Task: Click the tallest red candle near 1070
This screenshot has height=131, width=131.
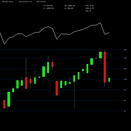Action: [105, 67]
